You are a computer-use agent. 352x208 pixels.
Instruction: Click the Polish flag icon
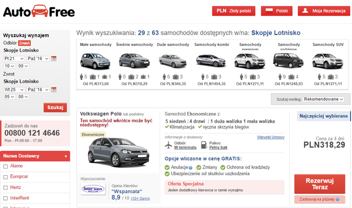(269, 11)
